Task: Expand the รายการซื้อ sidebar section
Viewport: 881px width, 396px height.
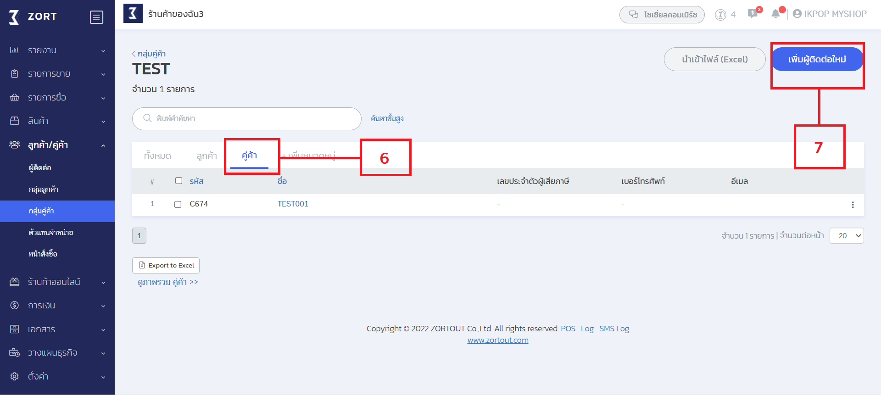Action: pos(103,98)
